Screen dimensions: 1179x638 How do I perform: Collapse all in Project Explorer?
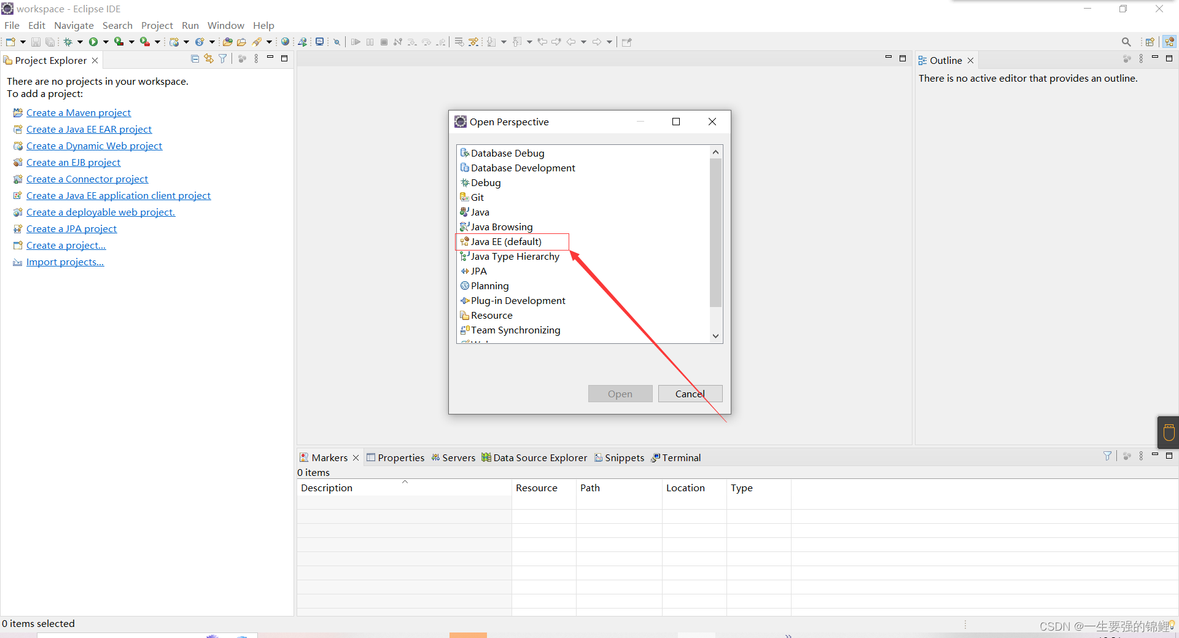point(195,59)
